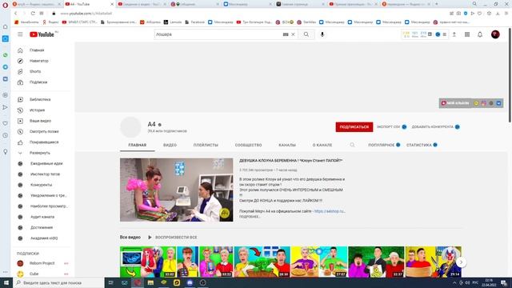The width and height of the screenshot is (512, 288).
Task: Open Discord from the taskbar
Action: coord(190,282)
